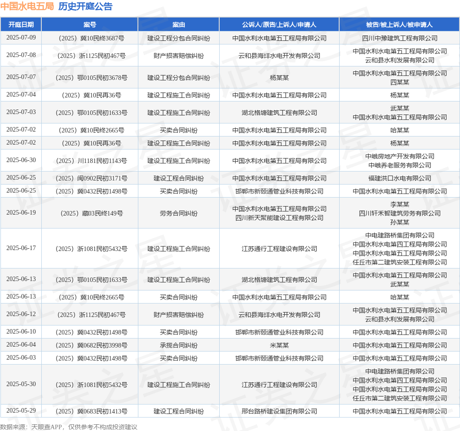
Task: Select the date 2025-07-08
Action: pos(21,55)
